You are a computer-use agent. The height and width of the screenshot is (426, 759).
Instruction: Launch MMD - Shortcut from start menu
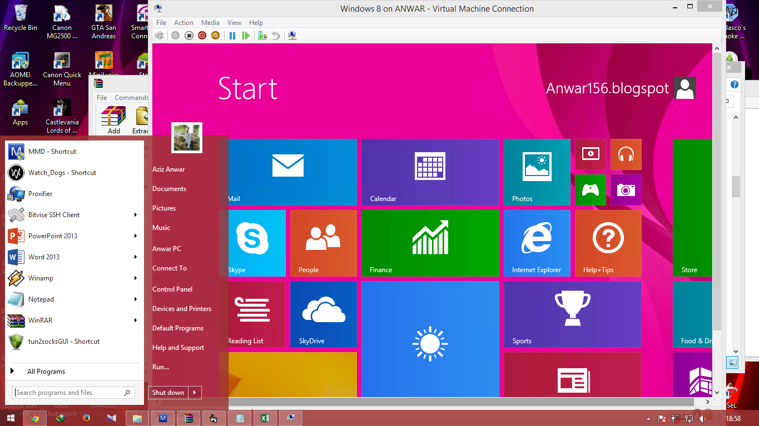pyautogui.click(x=75, y=152)
